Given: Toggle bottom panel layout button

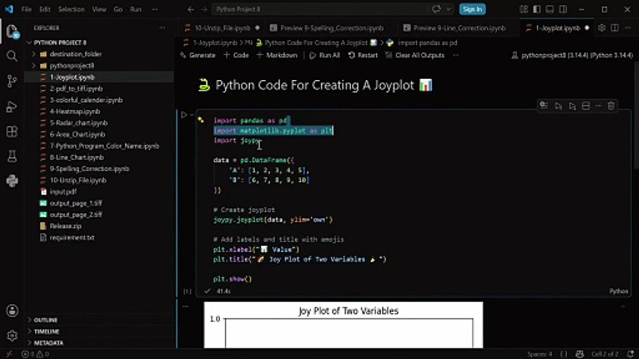Looking at the screenshot, I should tap(549, 9).
